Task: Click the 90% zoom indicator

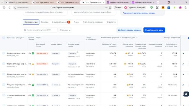Action: [118, 8]
